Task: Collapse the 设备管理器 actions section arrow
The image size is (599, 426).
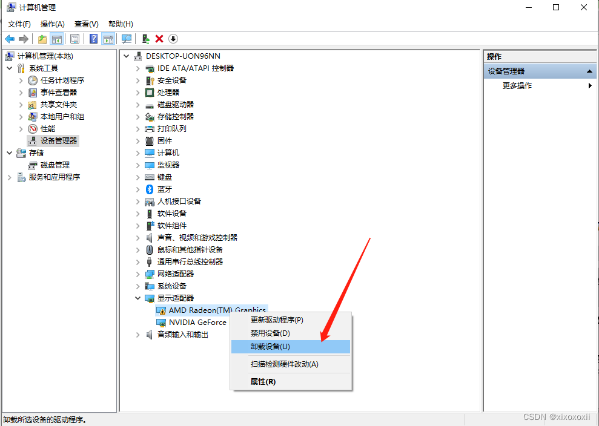Action: coord(589,71)
